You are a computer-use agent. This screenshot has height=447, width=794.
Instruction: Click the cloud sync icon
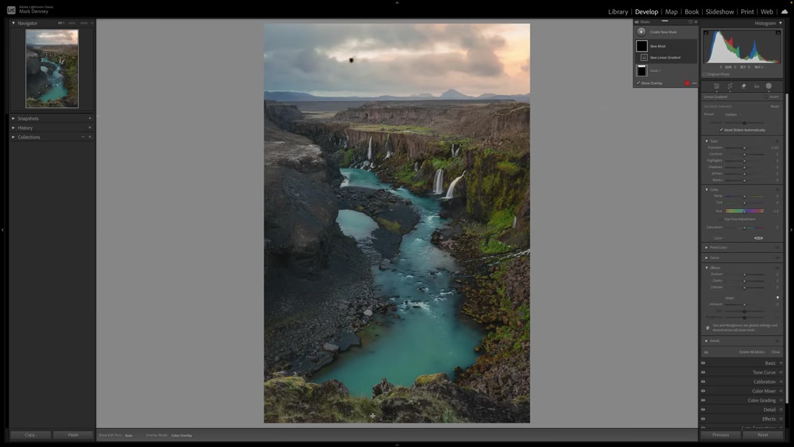[x=784, y=11]
